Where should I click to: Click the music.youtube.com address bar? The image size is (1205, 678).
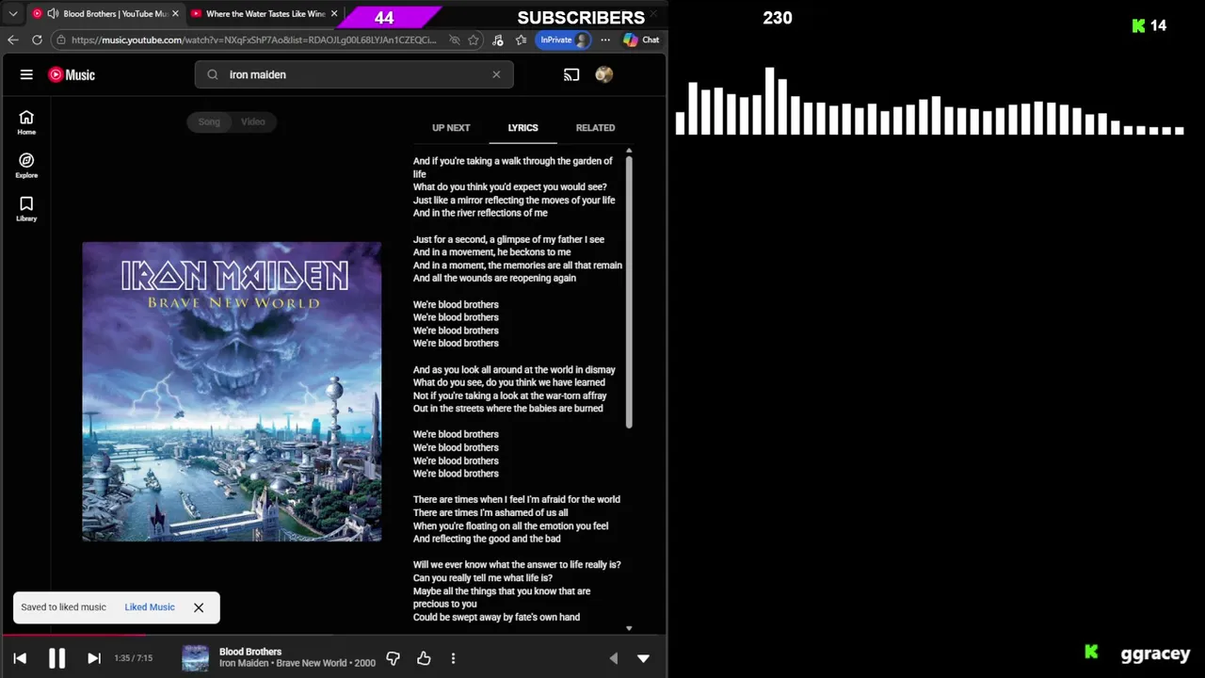254,40
